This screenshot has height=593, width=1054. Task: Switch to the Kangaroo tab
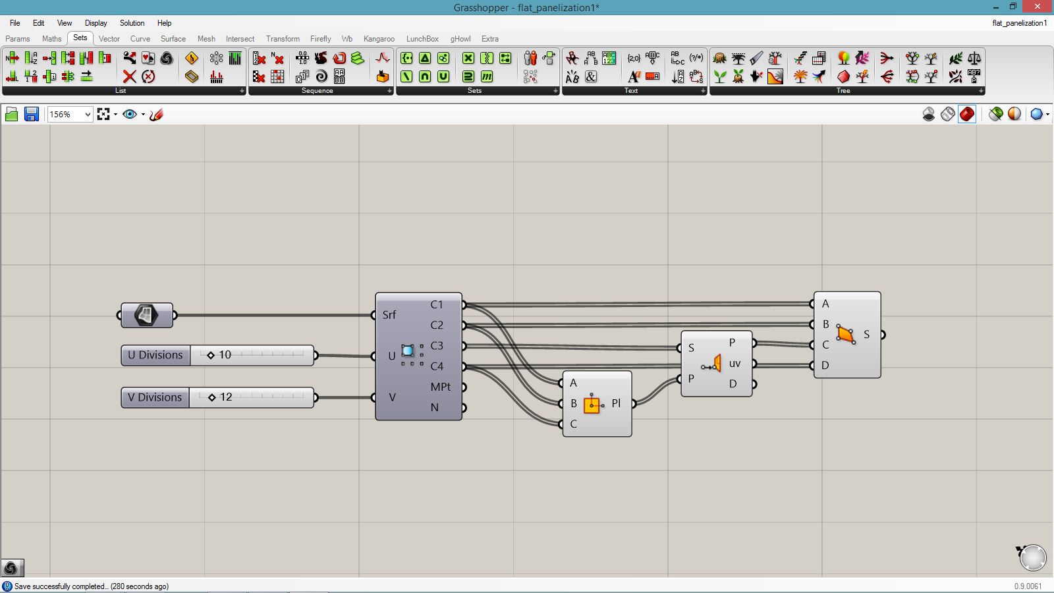(379, 39)
